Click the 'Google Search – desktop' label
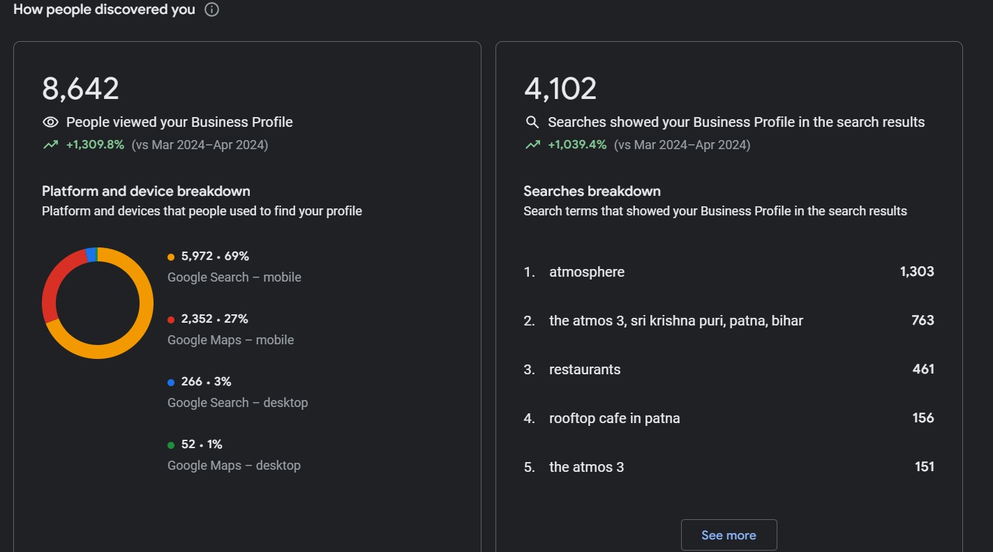The image size is (993, 552). pos(238,403)
